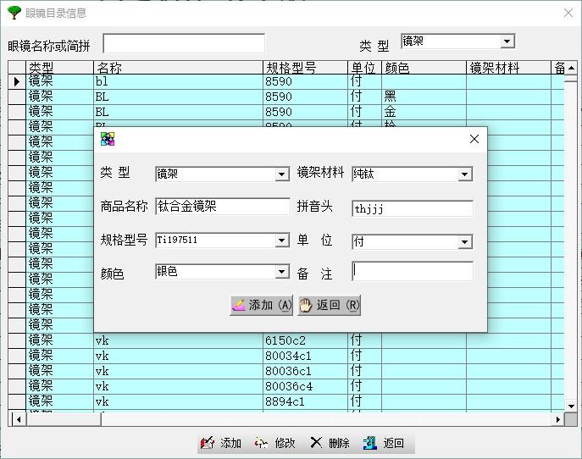The height and width of the screenshot is (459, 582).
Task: Click the 添加 (A) button in dialog
Action: [x=262, y=306]
